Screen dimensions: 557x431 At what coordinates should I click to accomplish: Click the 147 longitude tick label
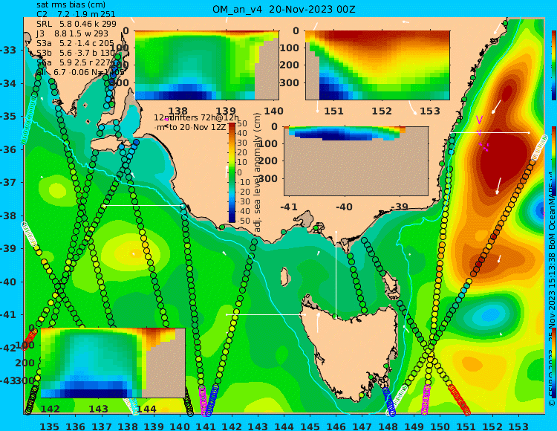coord(362,426)
